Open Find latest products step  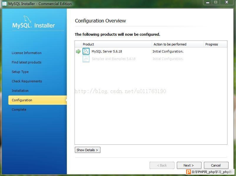coord(27,62)
